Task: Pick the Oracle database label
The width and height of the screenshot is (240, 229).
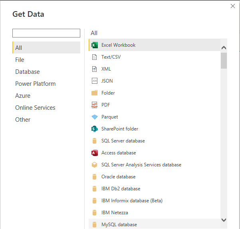Action: 118,177
